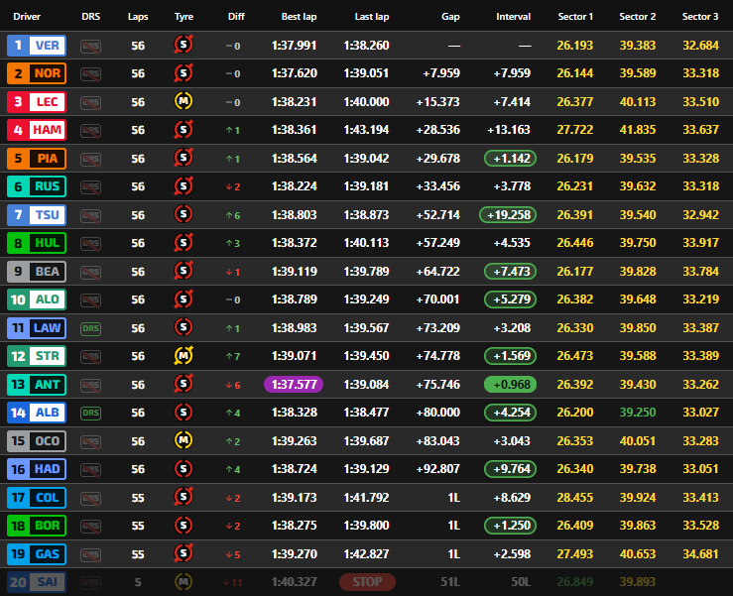The height and width of the screenshot is (596, 733).
Task: Click the red down arrow in Antonelli's Diff cell
Action: pos(228,384)
